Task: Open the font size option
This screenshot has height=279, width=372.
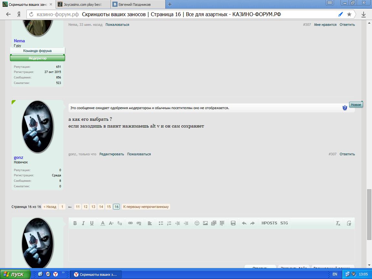Action: pos(111,223)
